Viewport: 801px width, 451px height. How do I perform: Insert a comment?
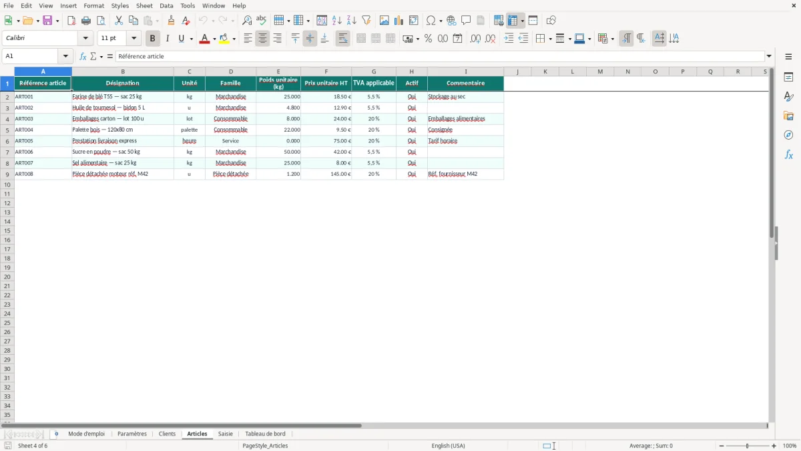[466, 21]
